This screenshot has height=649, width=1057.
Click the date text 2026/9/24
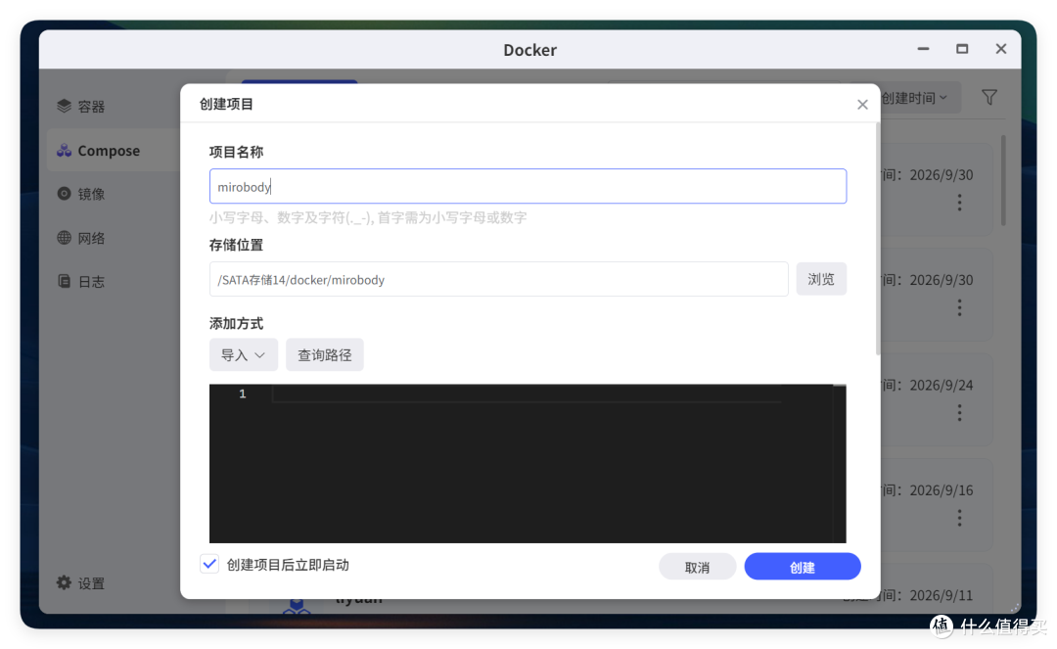click(x=942, y=385)
